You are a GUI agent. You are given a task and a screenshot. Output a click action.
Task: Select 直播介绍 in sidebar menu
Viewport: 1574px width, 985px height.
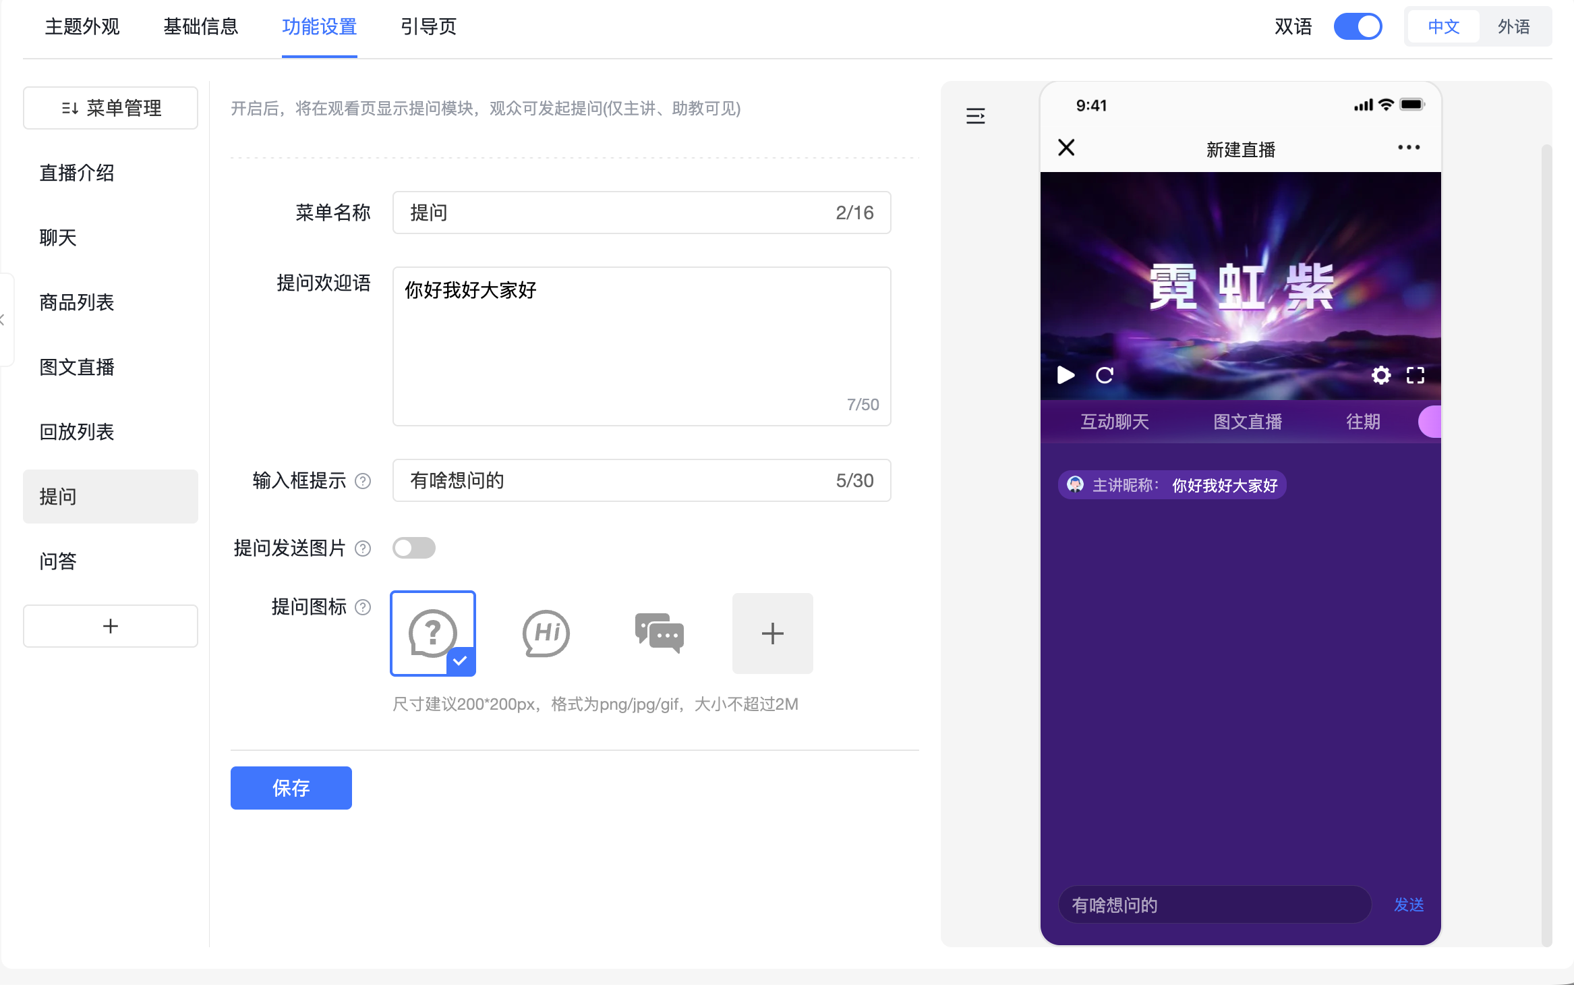[x=111, y=173]
